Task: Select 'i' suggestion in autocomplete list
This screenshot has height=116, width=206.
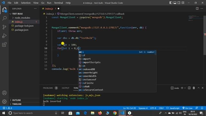Action: coord(117,52)
